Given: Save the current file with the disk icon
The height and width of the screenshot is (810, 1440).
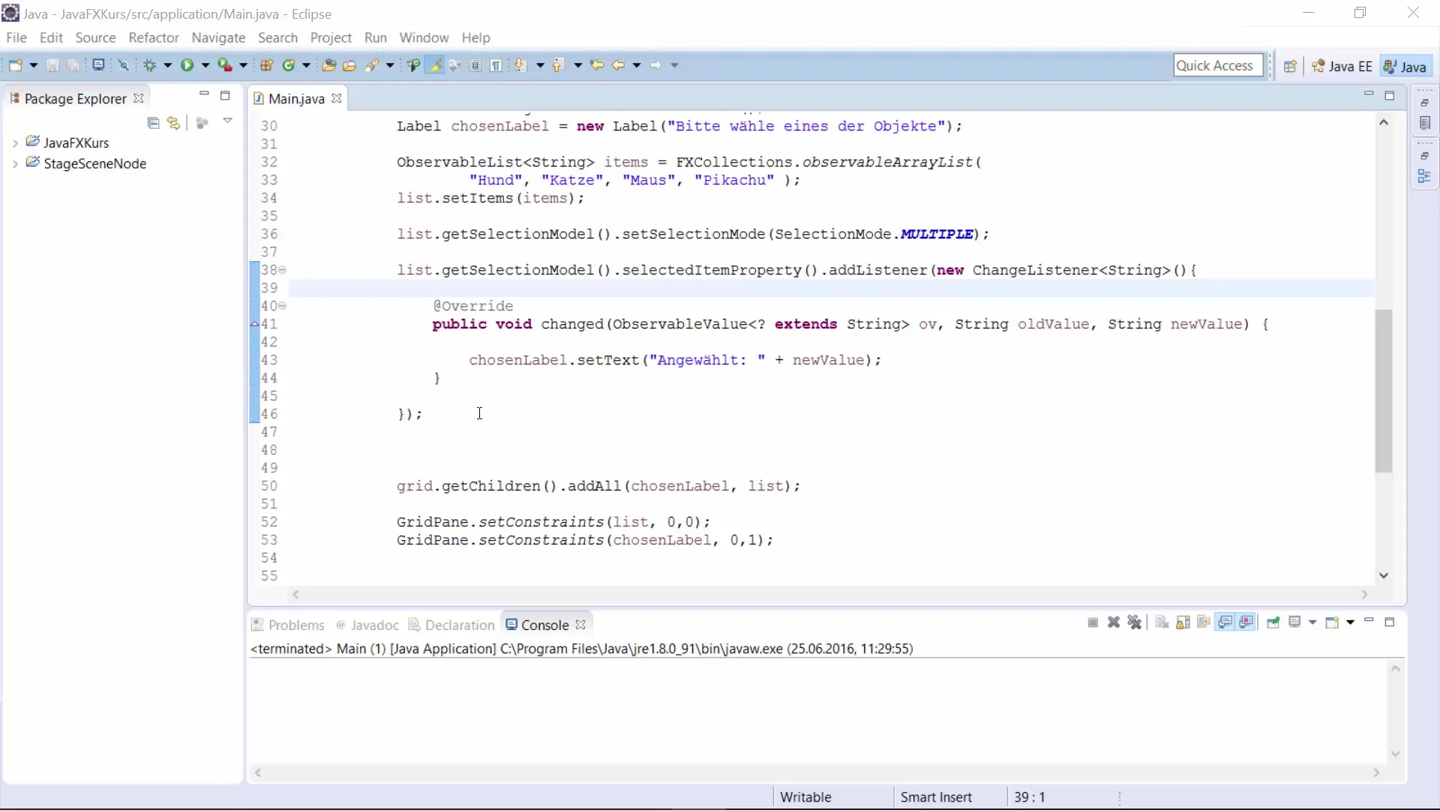Looking at the screenshot, I should 52,65.
